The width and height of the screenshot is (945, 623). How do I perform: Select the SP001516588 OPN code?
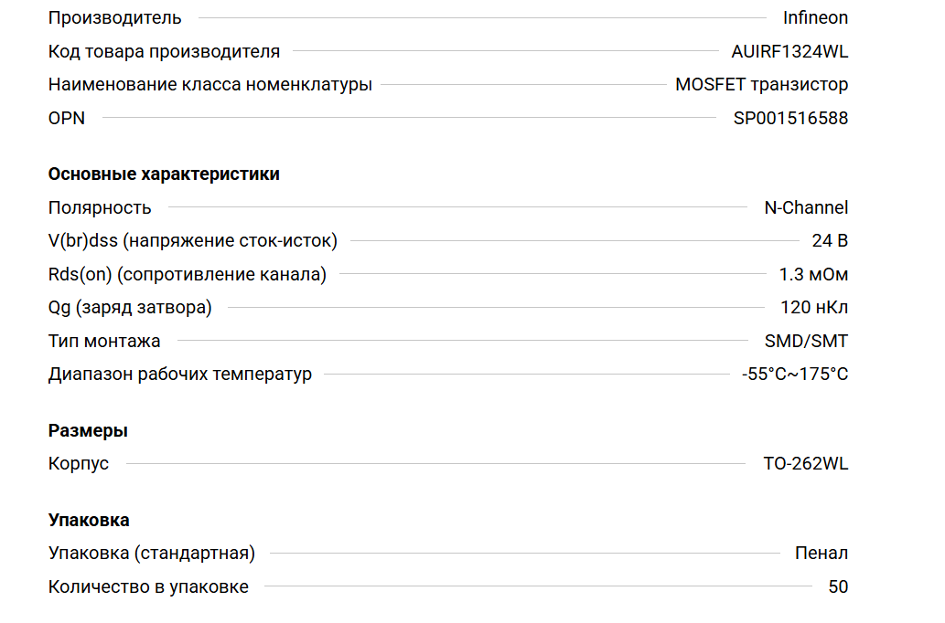790,118
